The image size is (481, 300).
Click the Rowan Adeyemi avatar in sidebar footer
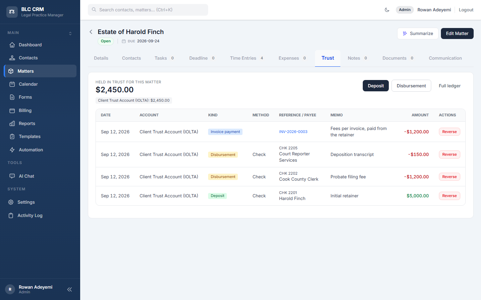pyautogui.click(x=10, y=289)
